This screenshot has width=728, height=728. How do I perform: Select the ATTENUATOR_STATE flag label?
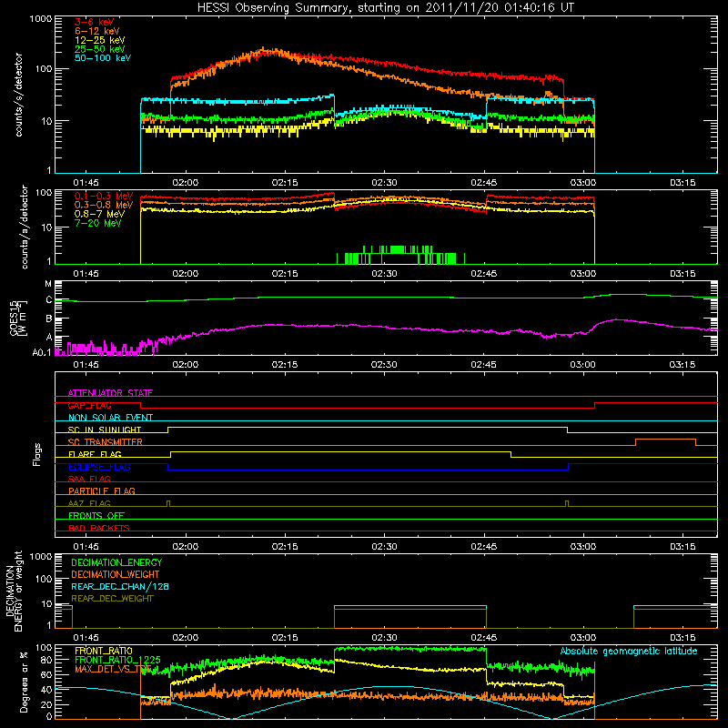tap(110, 393)
